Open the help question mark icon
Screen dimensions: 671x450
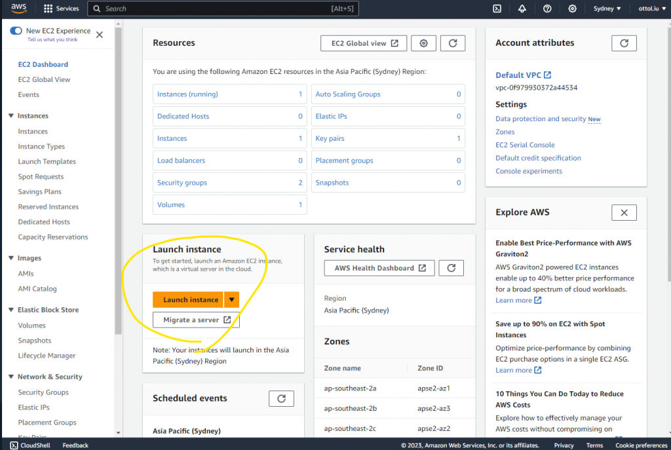[547, 9]
